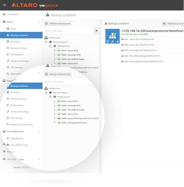Click the wrench icon beside Advanced Settings in the magnified circle
This screenshot has width=184, height=187.
(x=8, y=112)
